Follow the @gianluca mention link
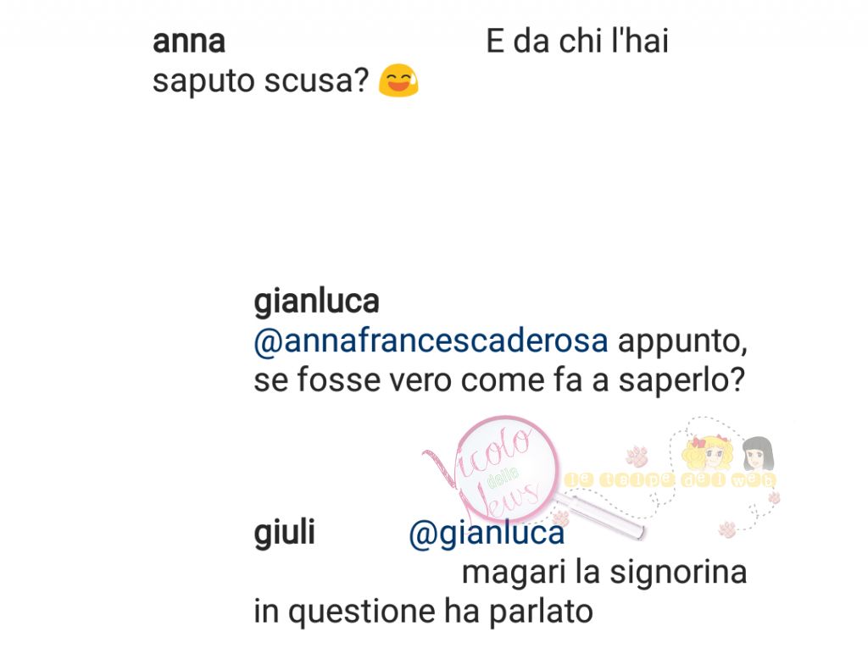Viewport: 868px width, 648px height. click(x=487, y=534)
